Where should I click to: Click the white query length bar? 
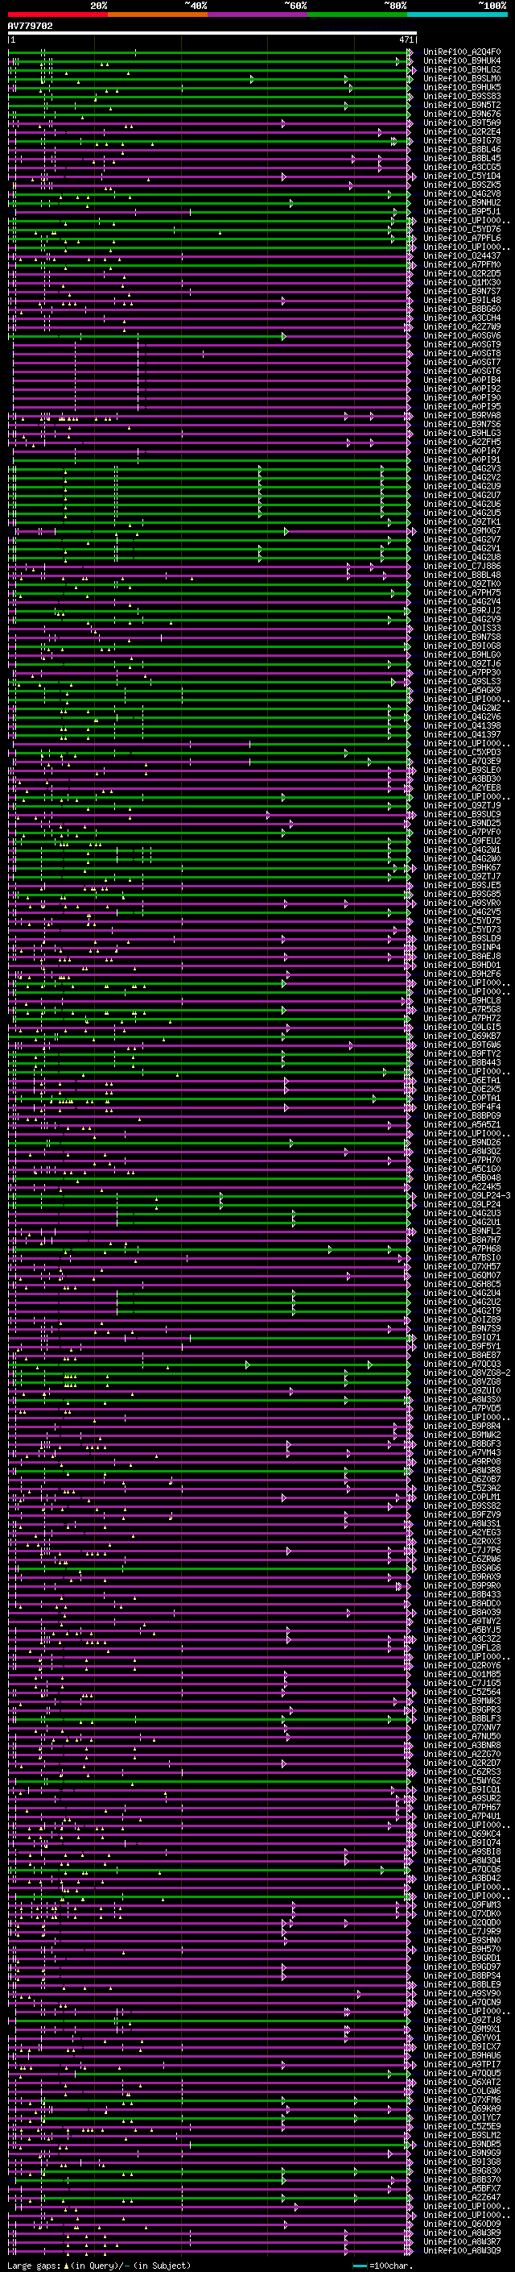pyautogui.click(x=212, y=34)
